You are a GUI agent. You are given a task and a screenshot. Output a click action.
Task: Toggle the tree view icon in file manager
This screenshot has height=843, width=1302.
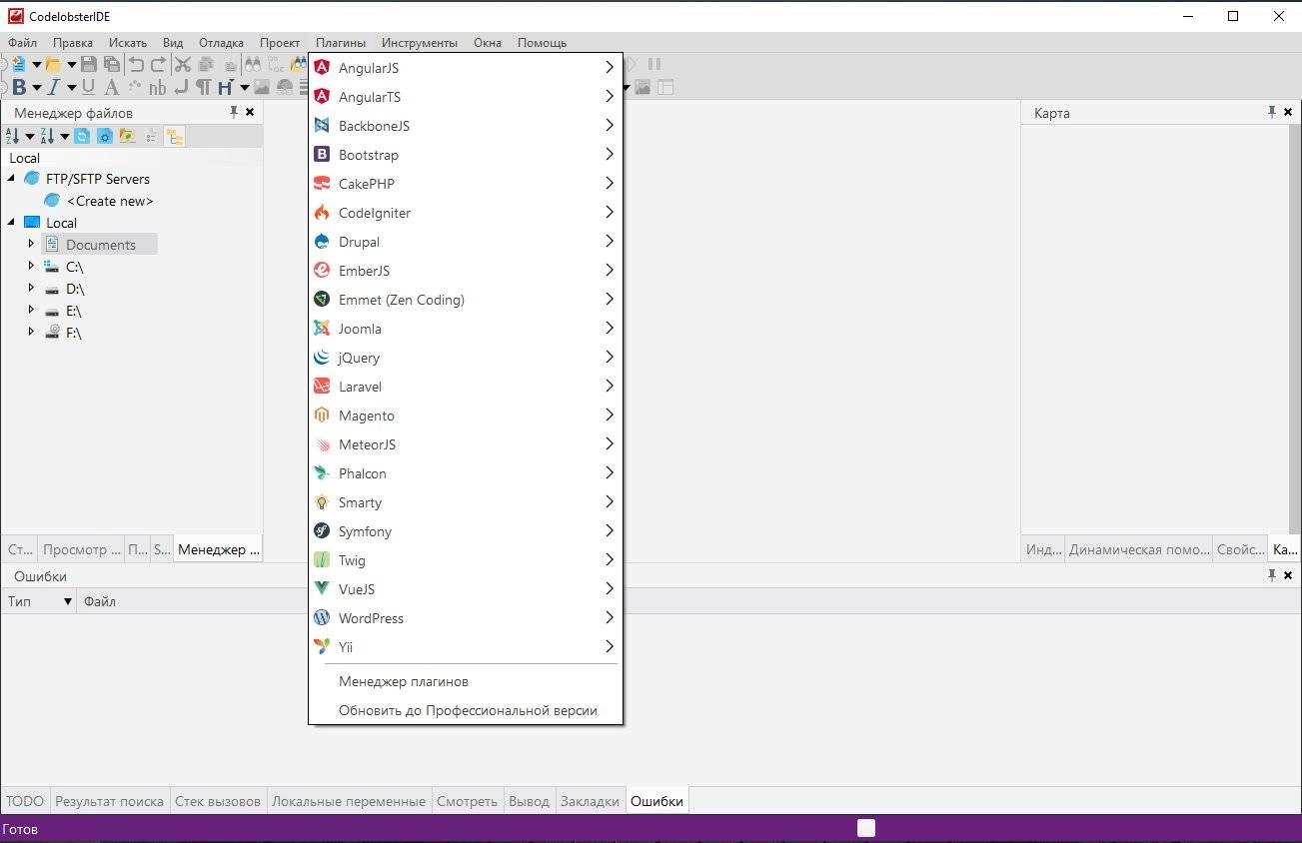pos(175,136)
